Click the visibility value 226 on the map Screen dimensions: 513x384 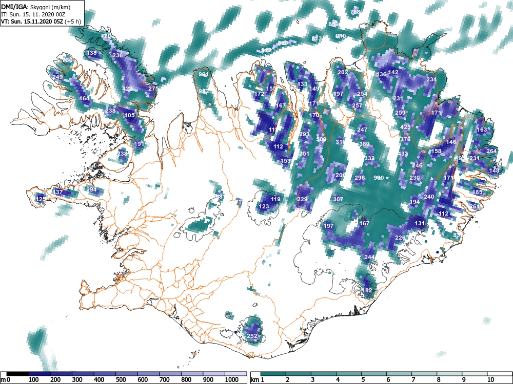401,238
